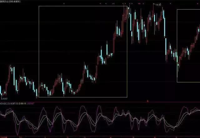
Task: Click the D:89.15 indicator value
Action: [22, 104]
